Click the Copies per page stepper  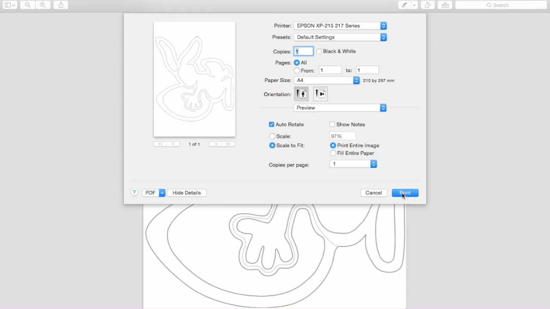pos(373,164)
